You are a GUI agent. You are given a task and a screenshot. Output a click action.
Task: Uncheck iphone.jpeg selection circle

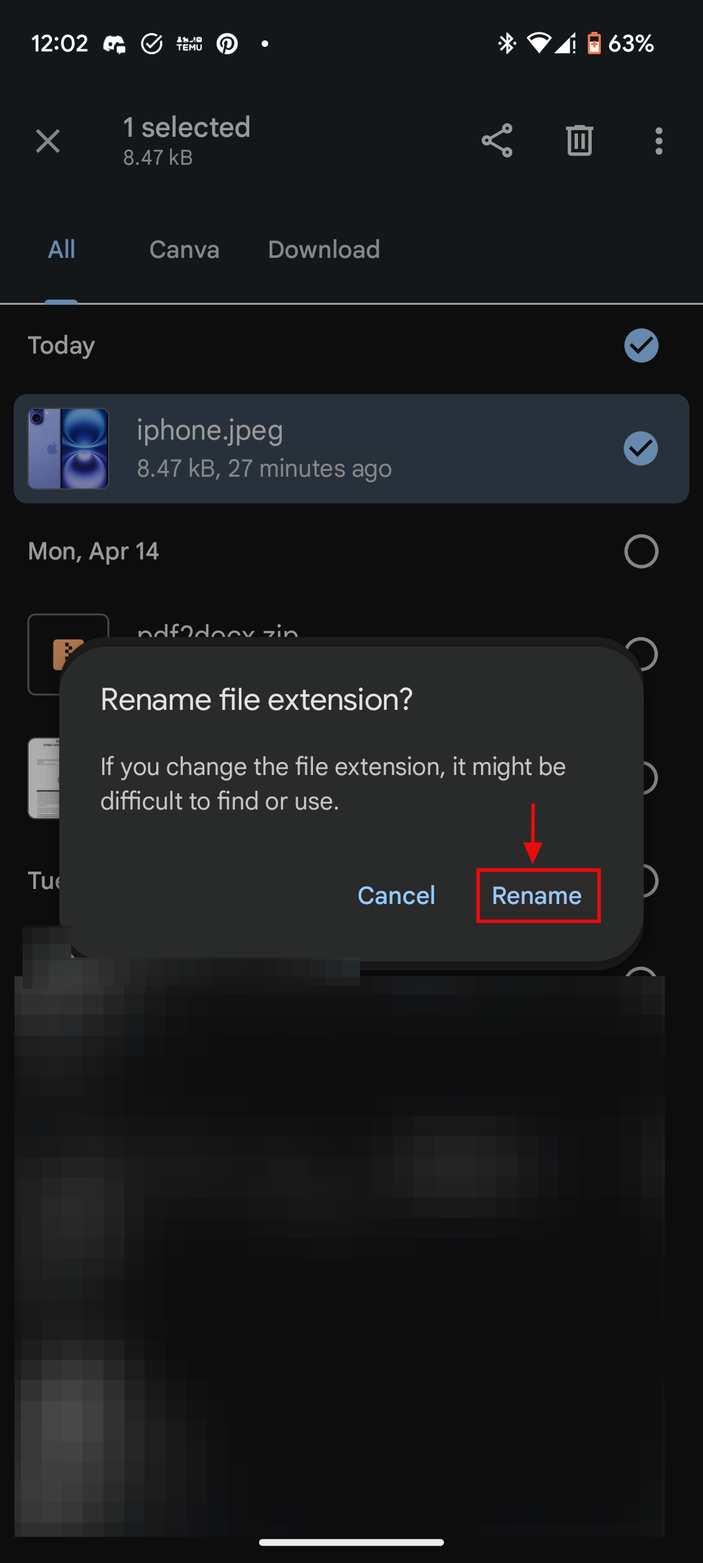tap(641, 448)
